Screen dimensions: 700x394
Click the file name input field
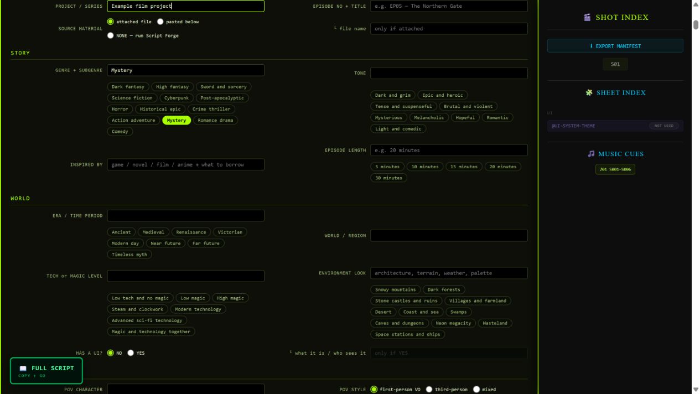pyautogui.click(x=449, y=29)
